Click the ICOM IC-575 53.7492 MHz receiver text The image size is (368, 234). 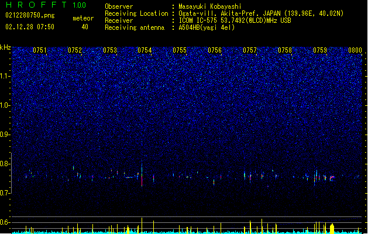pyautogui.click(x=235, y=20)
